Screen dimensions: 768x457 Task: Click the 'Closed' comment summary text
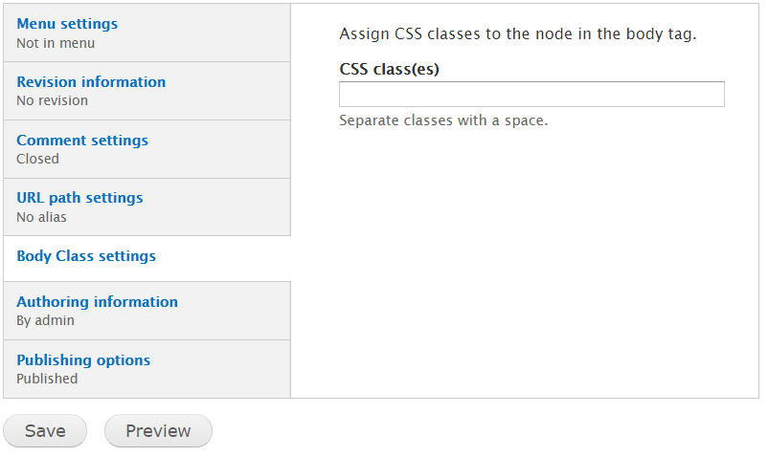37,159
